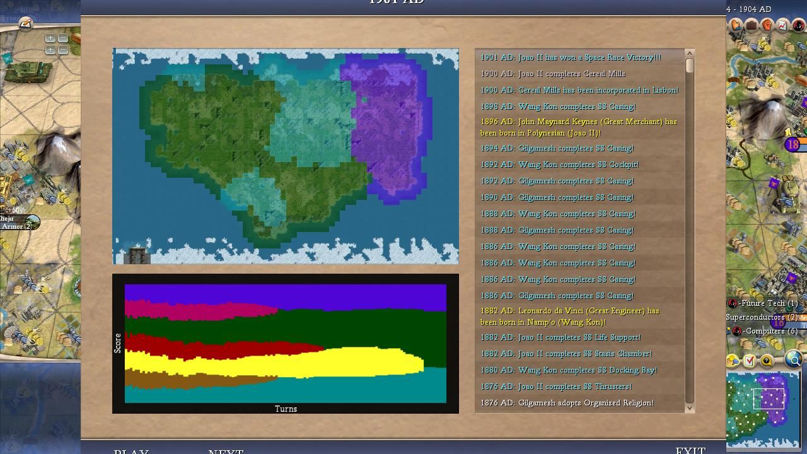Viewport: 807px width, 454px height.
Task: Click EXIT to leave the replay screen
Action: [x=690, y=450]
